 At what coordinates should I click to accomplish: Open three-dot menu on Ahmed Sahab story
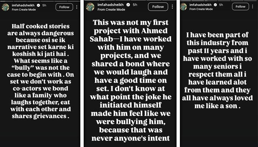click(172, 7)
